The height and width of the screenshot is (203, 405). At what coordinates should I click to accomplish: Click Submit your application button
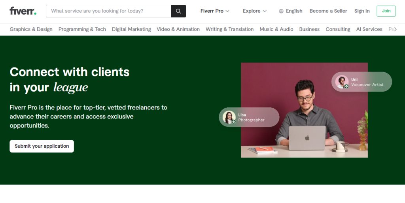tap(42, 146)
